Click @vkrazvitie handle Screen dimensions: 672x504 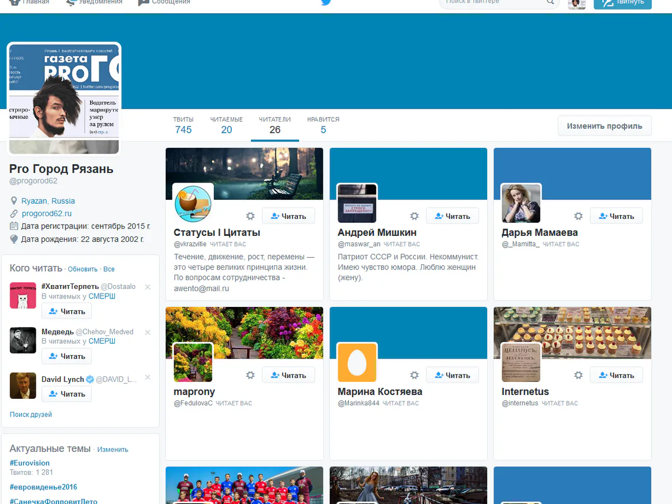coord(190,244)
